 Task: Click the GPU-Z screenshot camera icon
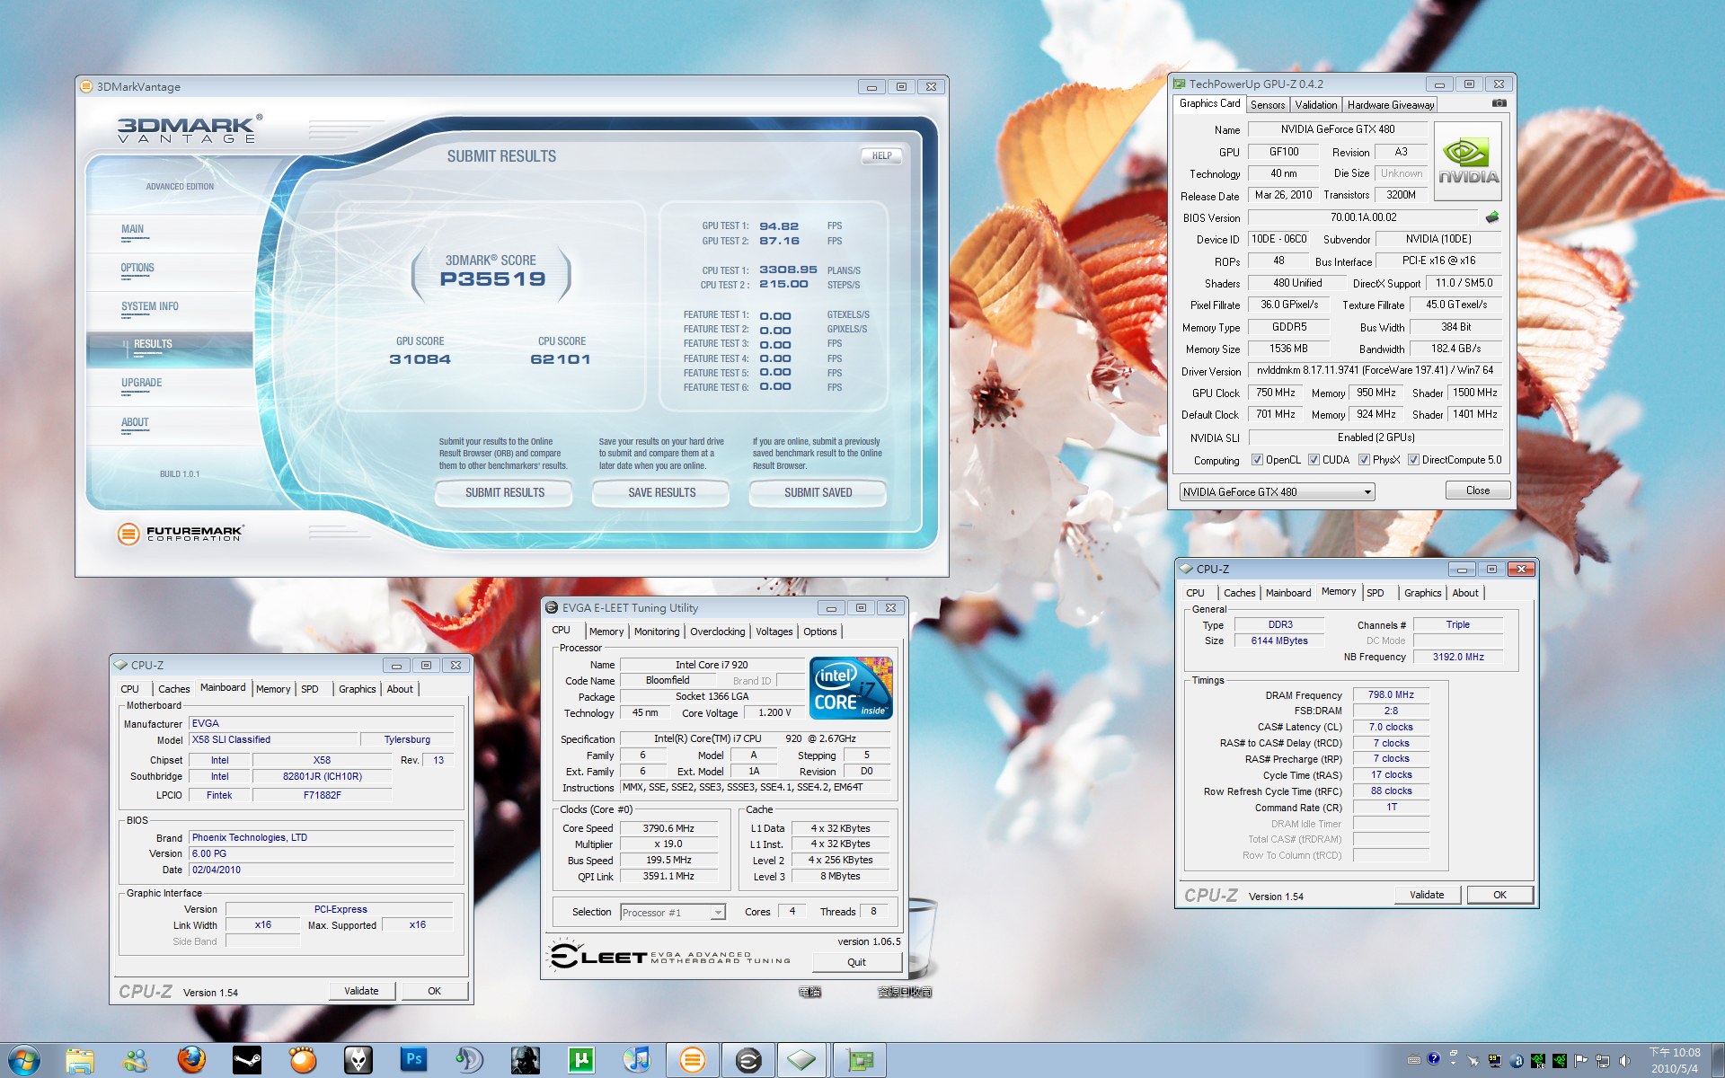point(1499,103)
